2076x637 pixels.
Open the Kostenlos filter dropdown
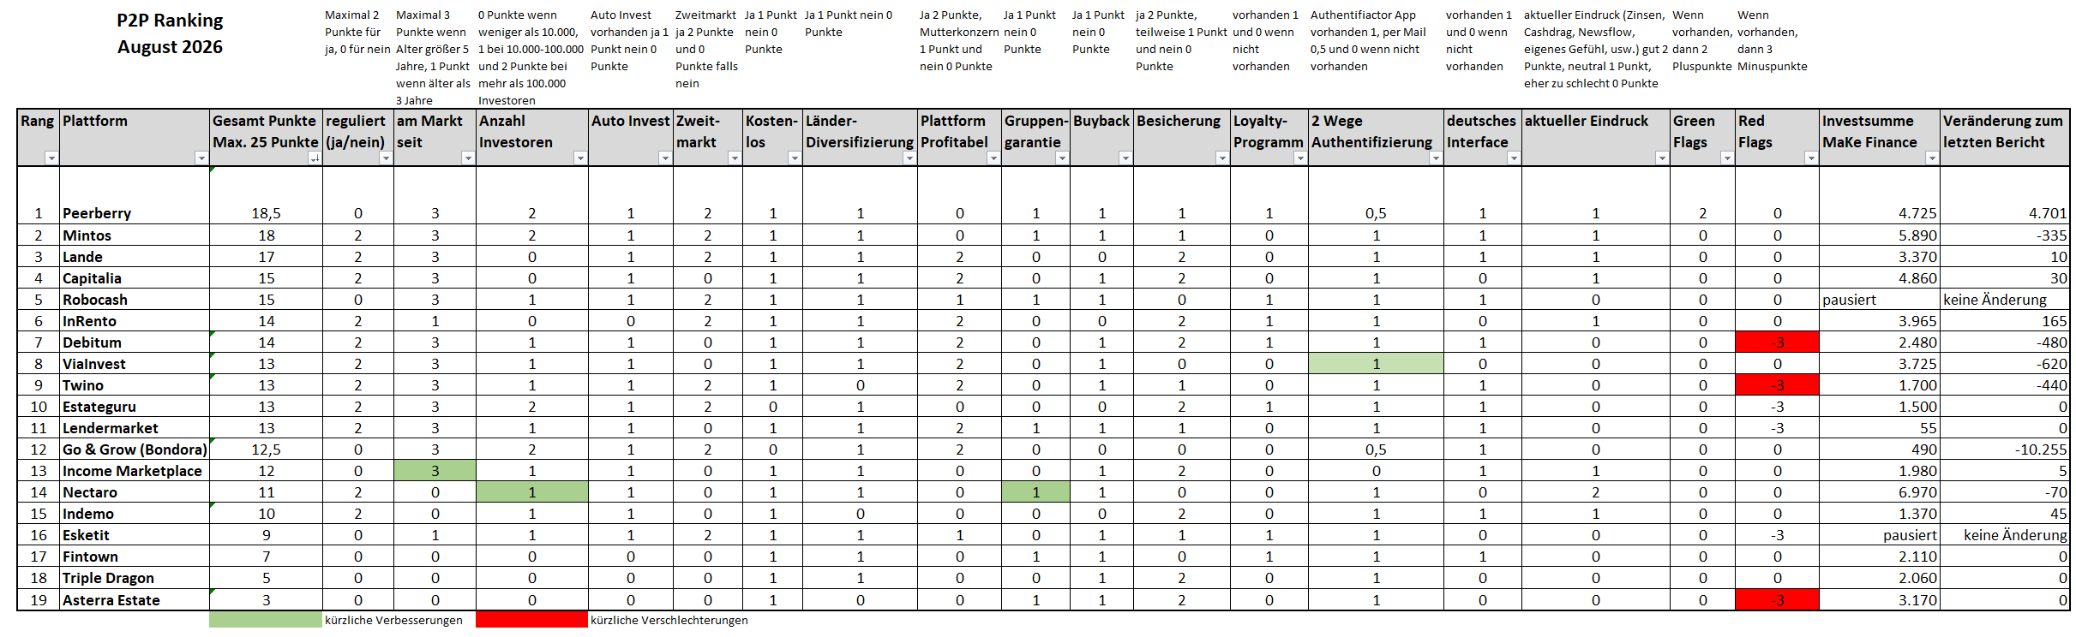click(795, 158)
